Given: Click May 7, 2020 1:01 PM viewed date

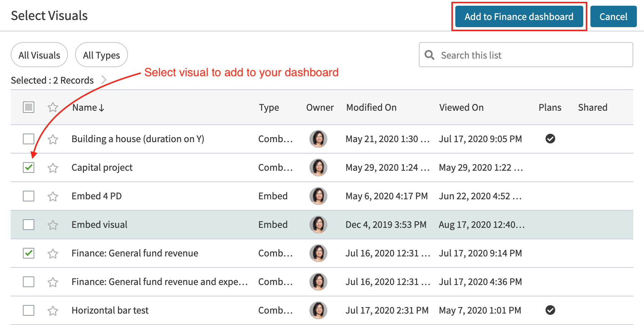Looking at the screenshot, I should (x=480, y=310).
